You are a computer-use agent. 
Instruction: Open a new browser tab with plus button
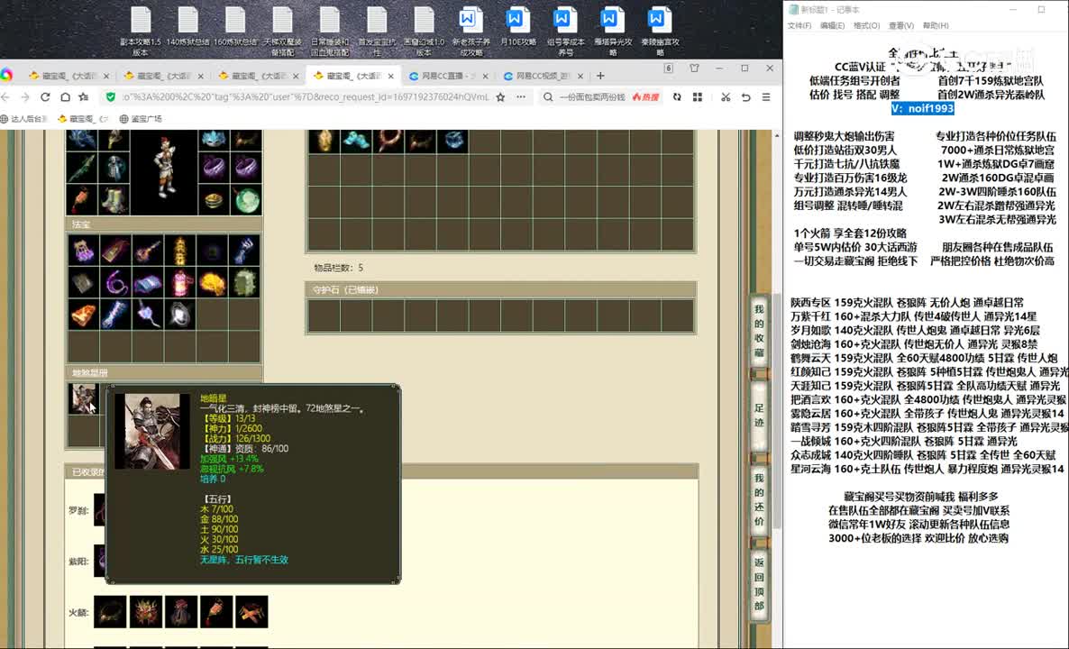(600, 76)
